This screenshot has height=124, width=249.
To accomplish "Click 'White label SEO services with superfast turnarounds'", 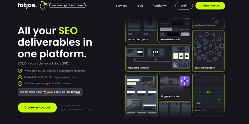I will pyautogui.click(x=54, y=71).
